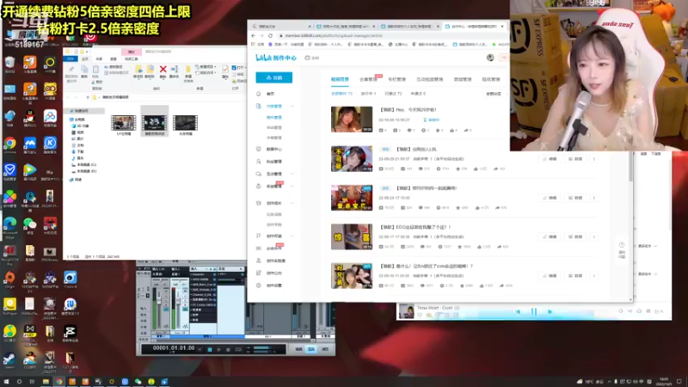
Task: Open the File tab in File Explorer ribbon
Action: point(71,58)
